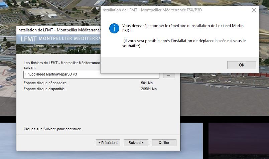Close the message dialog with the X
Screen dimensions: 269x159
click(x=254, y=10)
